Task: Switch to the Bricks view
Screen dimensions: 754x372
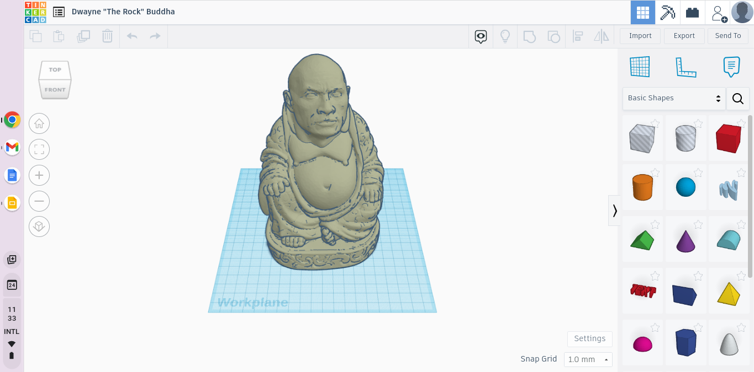Action: point(693,12)
